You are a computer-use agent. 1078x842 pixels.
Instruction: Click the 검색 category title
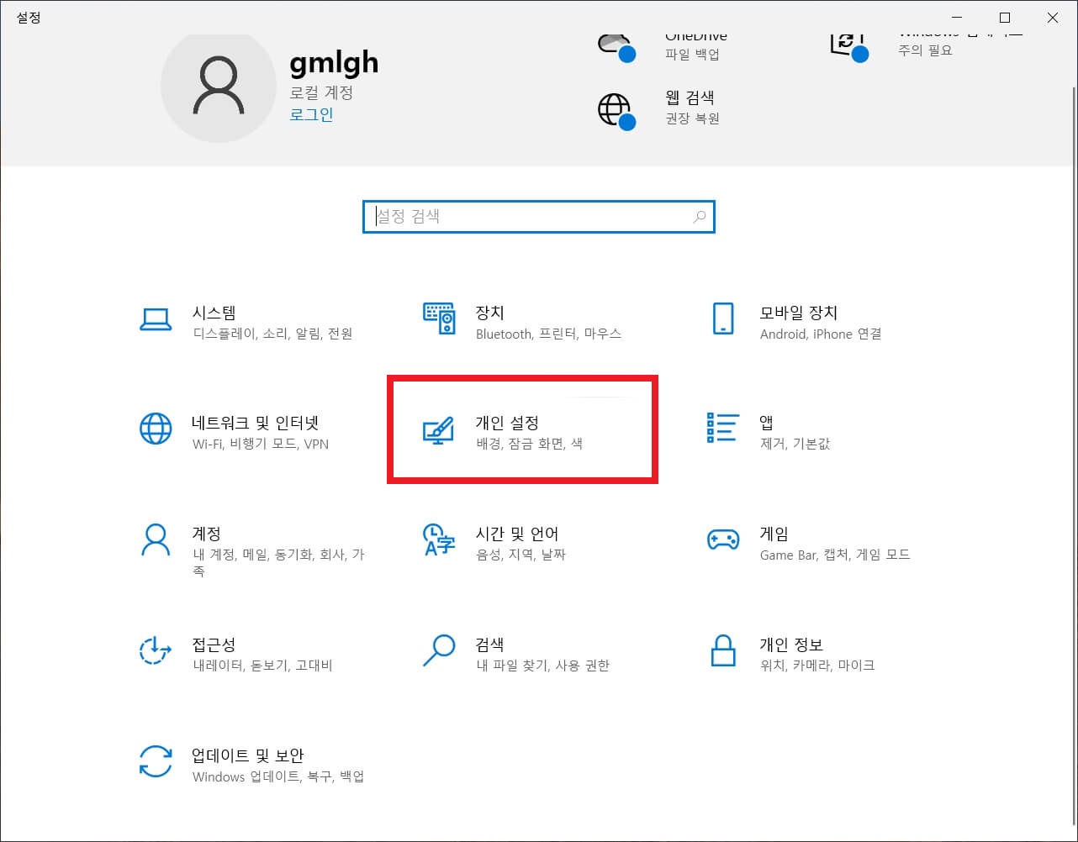pyautogui.click(x=489, y=645)
